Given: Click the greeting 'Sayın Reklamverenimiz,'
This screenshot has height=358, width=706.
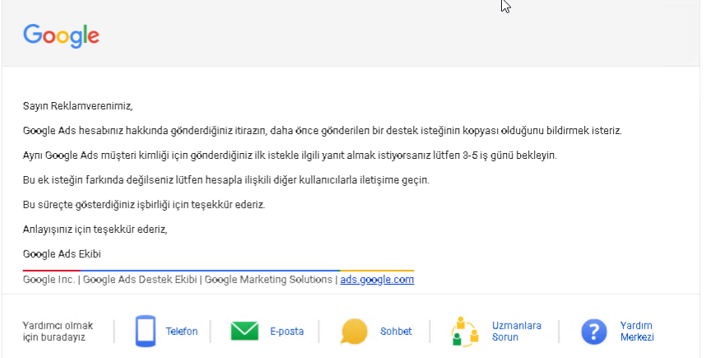Looking at the screenshot, I should click(x=78, y=106).
